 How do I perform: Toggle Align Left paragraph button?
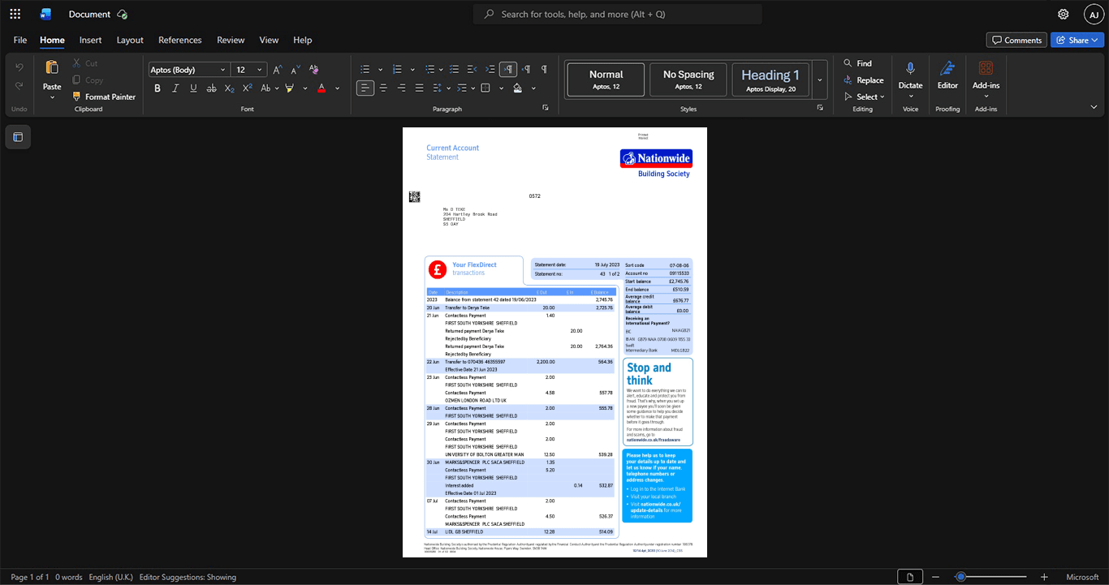click(x=365, y=88)
